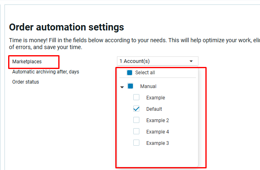Click the 'Select all' label text

[145, 73]
